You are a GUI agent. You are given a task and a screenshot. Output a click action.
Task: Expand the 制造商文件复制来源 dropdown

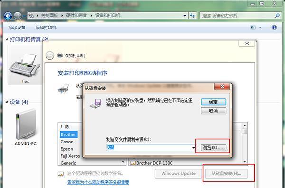pyautogui.click(x=194, y=148)
